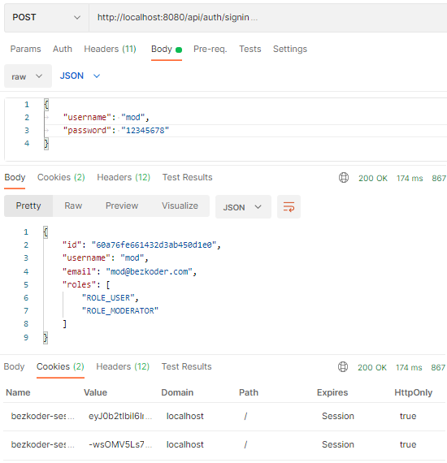Open Test Results tab in lower response panel
This screenshot has height=463, width=447.
(186, 366)
